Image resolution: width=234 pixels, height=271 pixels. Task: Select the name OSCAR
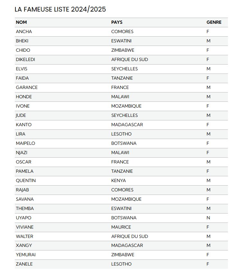(23, 162)
